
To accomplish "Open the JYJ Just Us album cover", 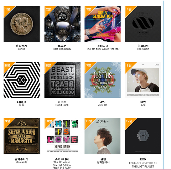I will tap(103, 80).
